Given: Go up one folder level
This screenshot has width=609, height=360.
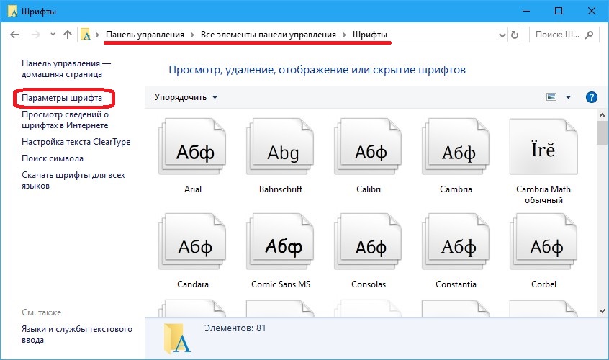Looking at the screenshot, I should 68,35.
